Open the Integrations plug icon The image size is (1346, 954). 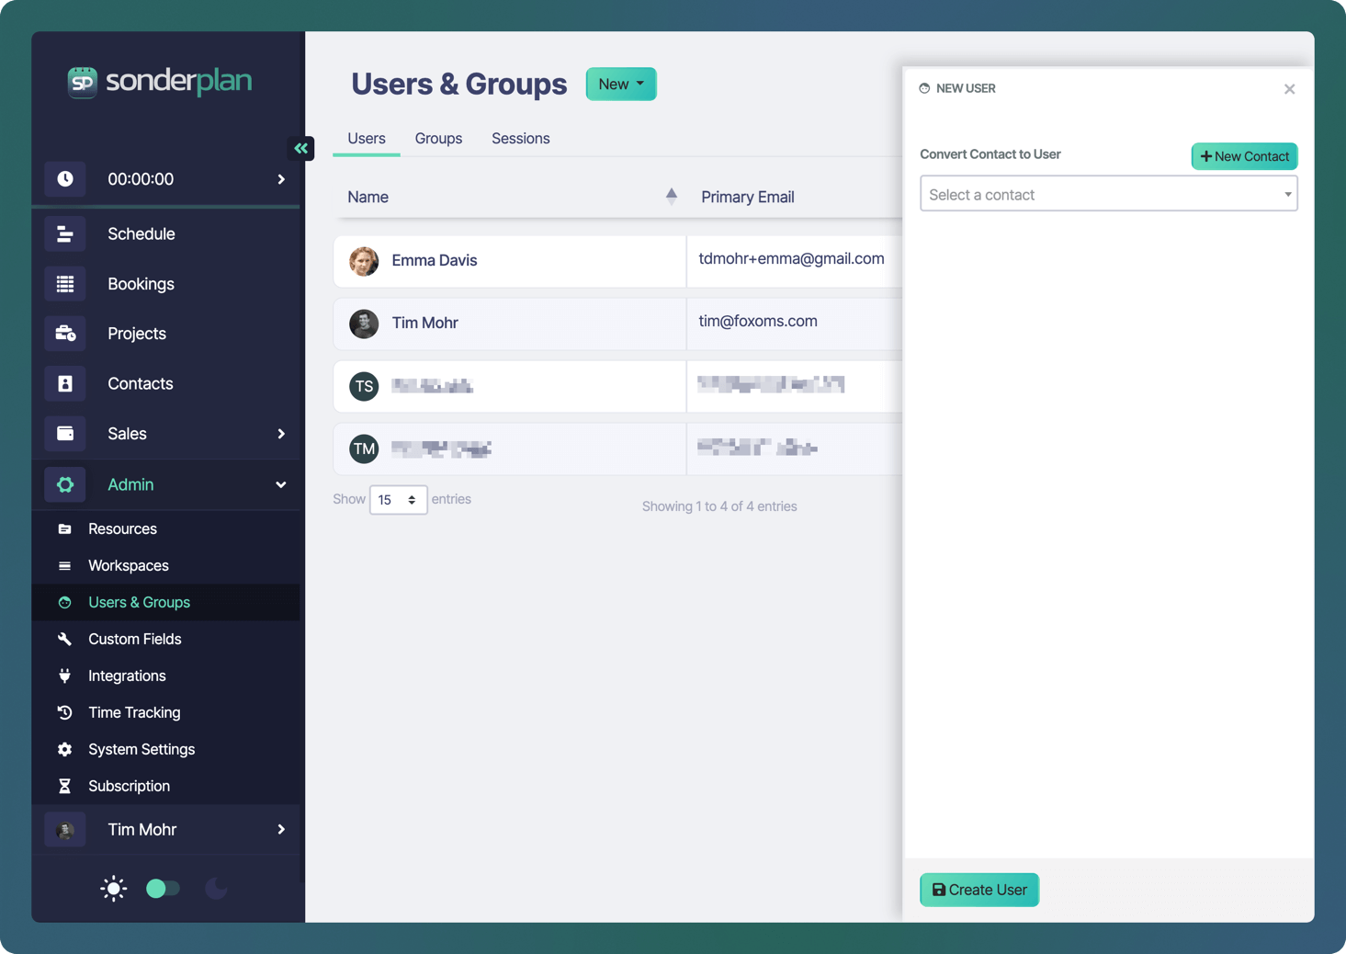click(64, 676)
